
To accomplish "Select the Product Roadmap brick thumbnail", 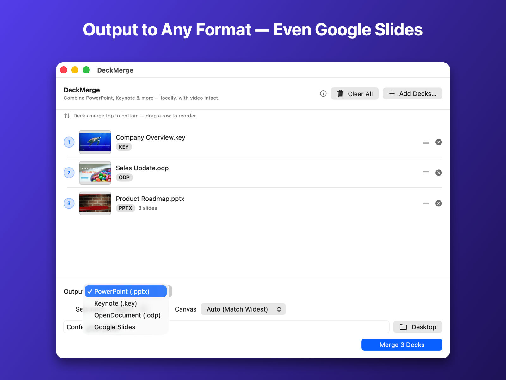I will pyautogui.click(x=95, y=203).
